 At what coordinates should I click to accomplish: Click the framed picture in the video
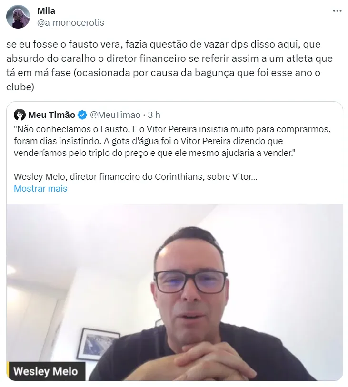point(98,345)
